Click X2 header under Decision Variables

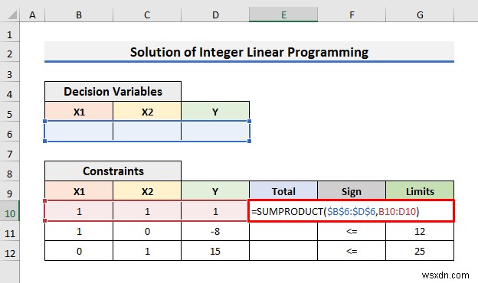147,112
